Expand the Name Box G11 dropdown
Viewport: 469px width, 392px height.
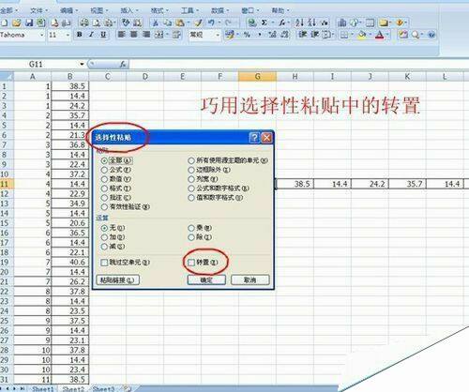click(x=82, y=64)
